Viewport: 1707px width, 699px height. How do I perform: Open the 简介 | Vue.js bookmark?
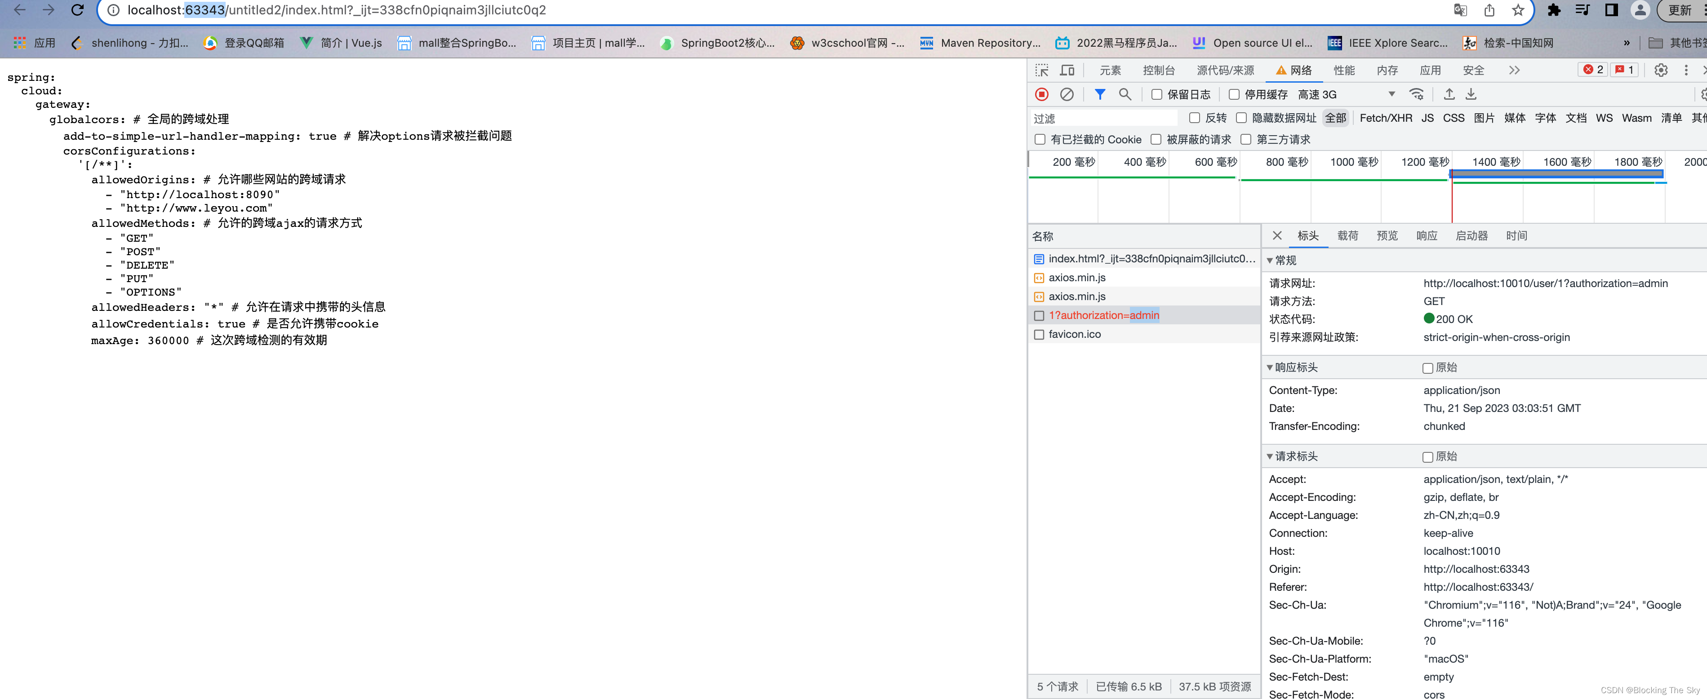[x=341, y=43]
